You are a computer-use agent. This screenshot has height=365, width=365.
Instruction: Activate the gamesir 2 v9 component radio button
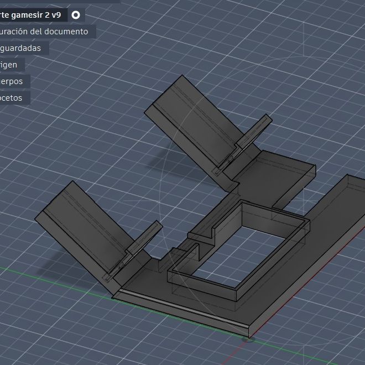(x=76, y=15)
